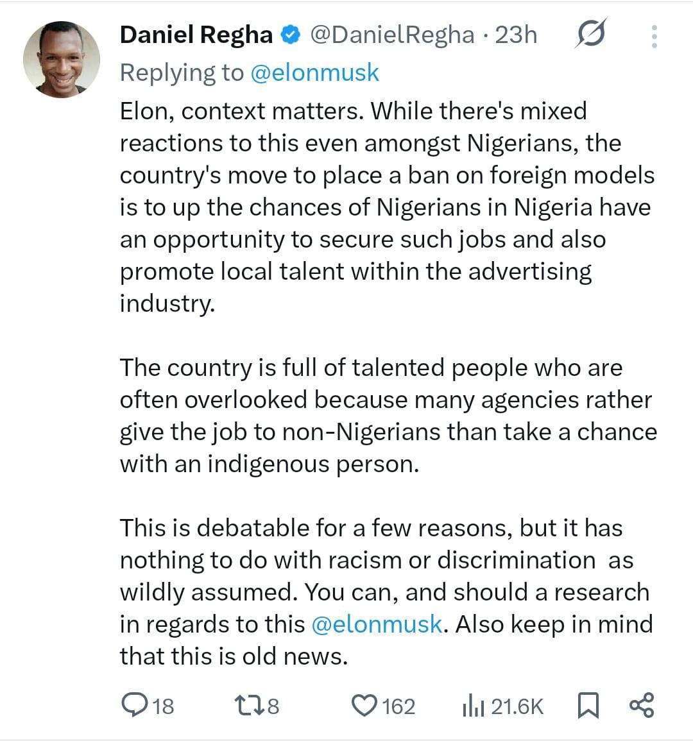Open the 23h timestamp link

516,35
